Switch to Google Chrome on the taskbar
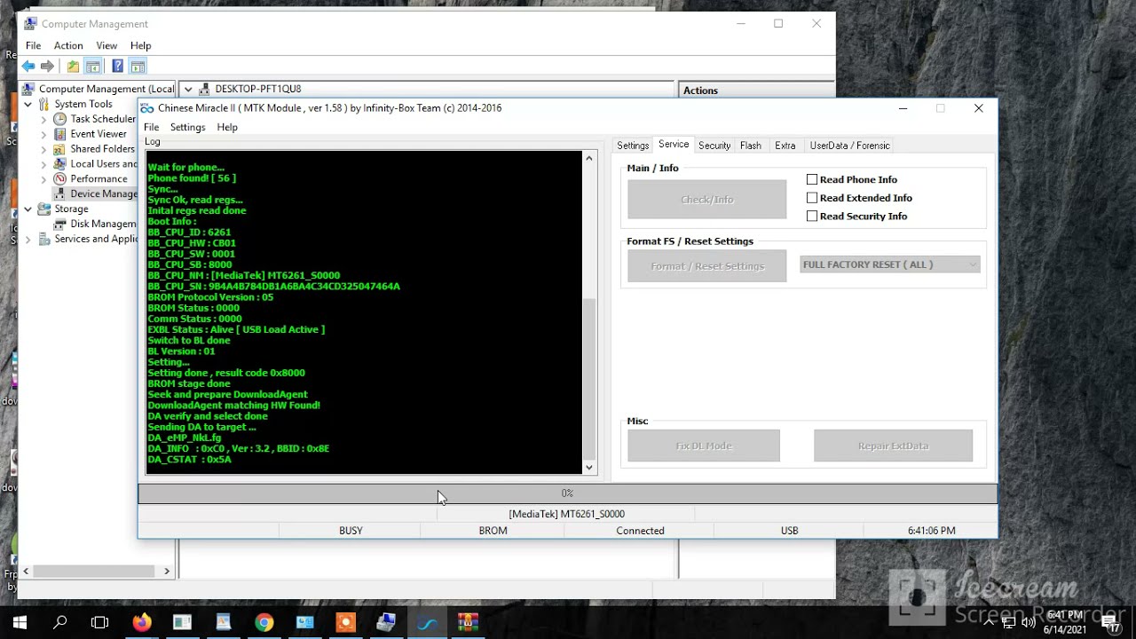1136x639 pixels. [264, 622]
